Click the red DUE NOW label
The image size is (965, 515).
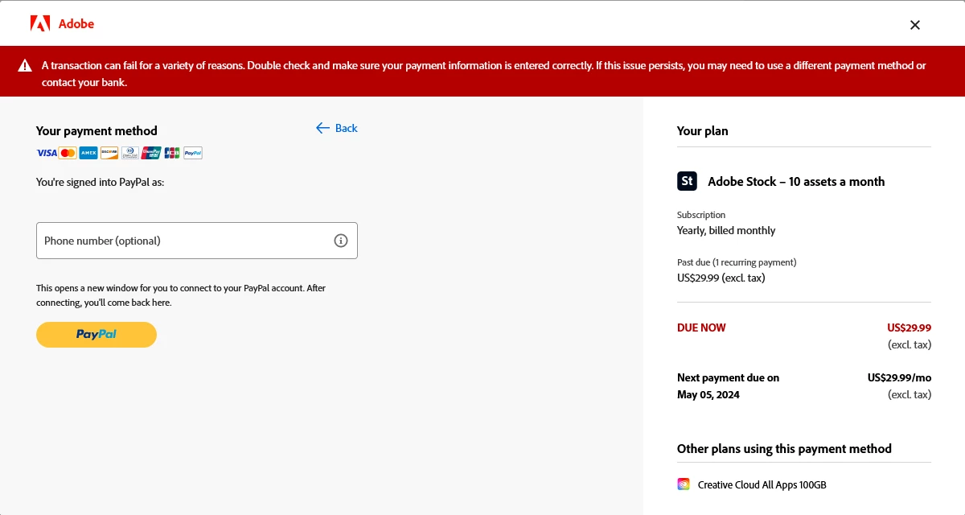(x=701, y=328)
